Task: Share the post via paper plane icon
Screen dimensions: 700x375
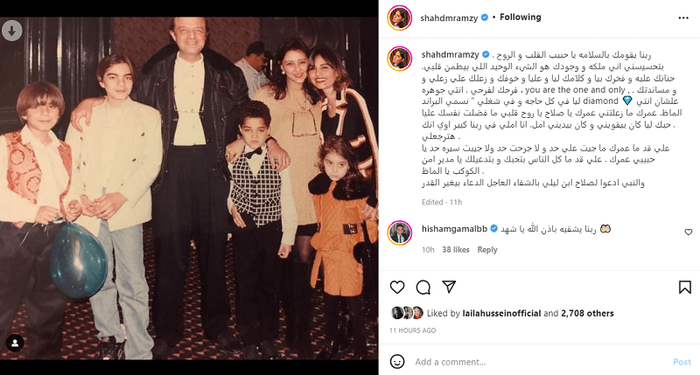Action: 449,288
